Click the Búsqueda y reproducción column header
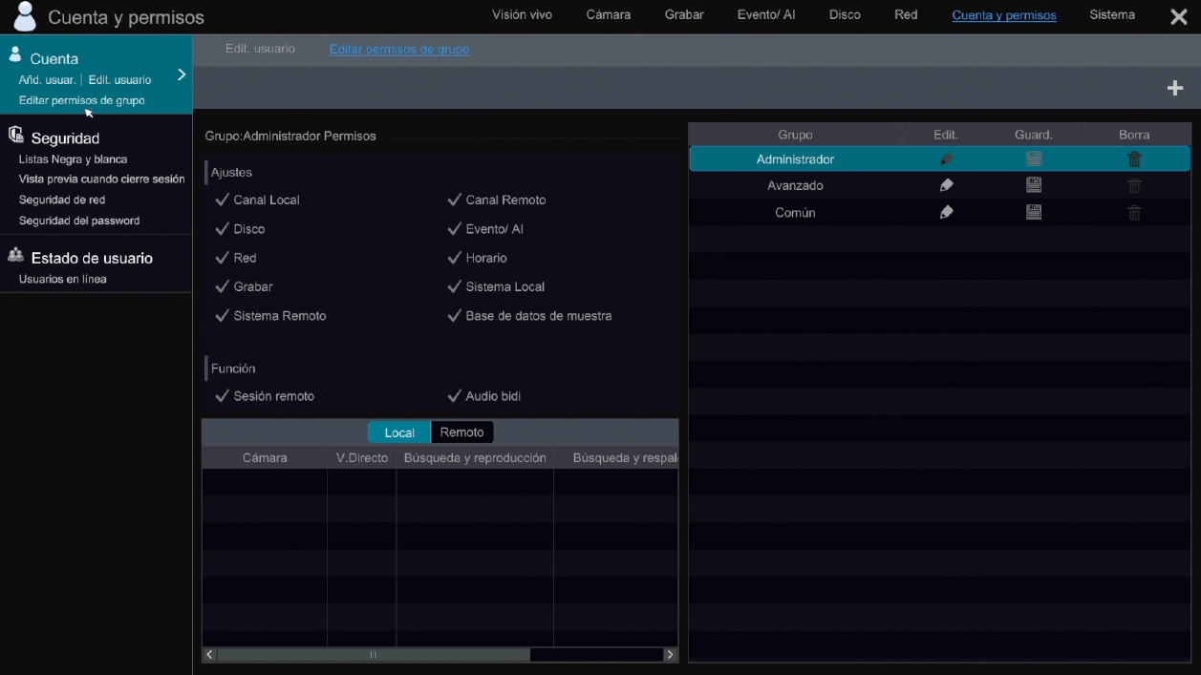Image resolution: width=1201 pixels, height=675 pixels. 475,458
